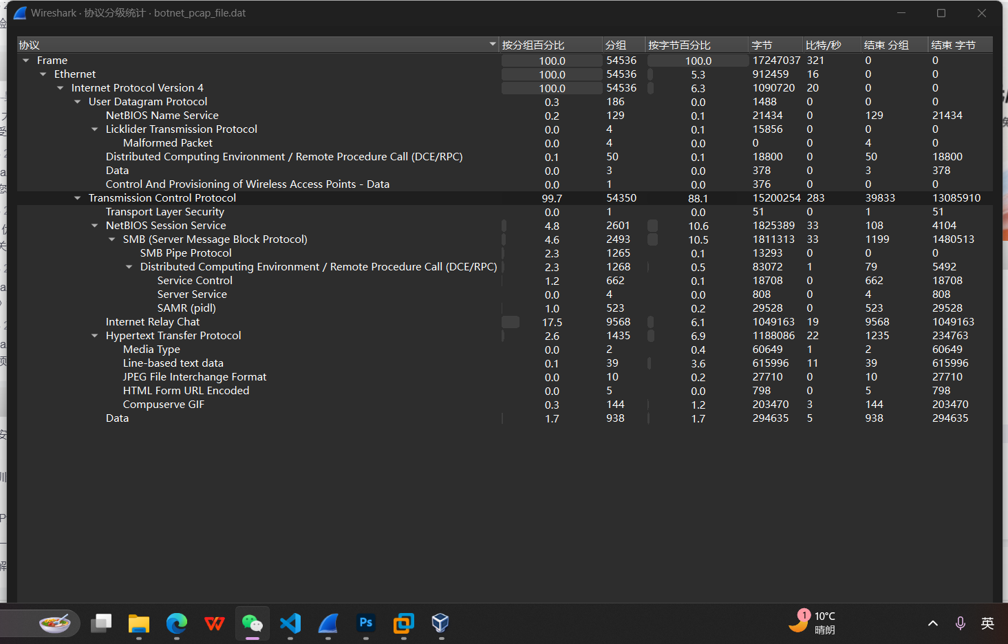The image size is (1008, 644).
Task: Select SMB Pipe Protocol row
Action: [505, 253]
